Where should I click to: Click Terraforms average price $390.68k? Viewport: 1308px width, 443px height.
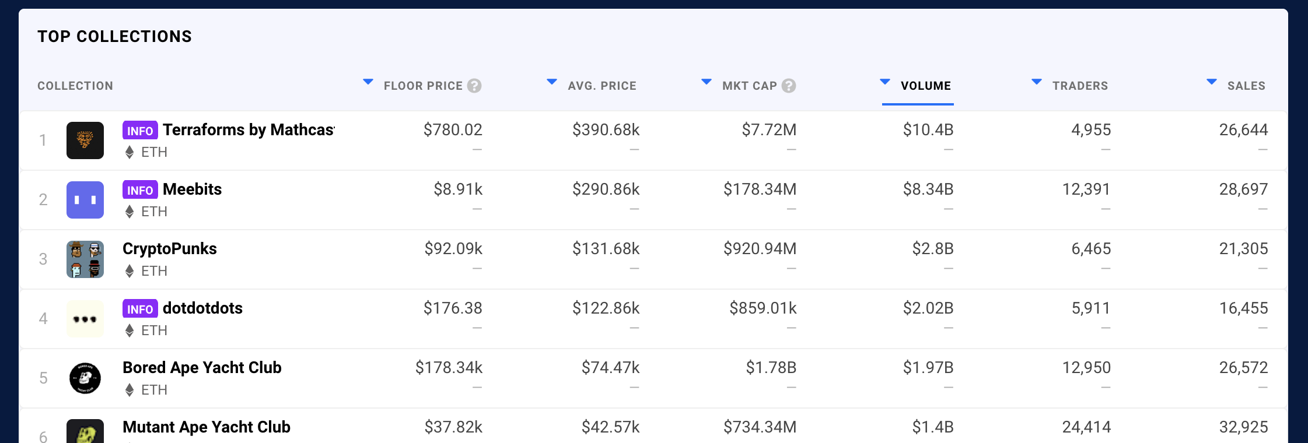pyautogui.click(x=606, y=130)
